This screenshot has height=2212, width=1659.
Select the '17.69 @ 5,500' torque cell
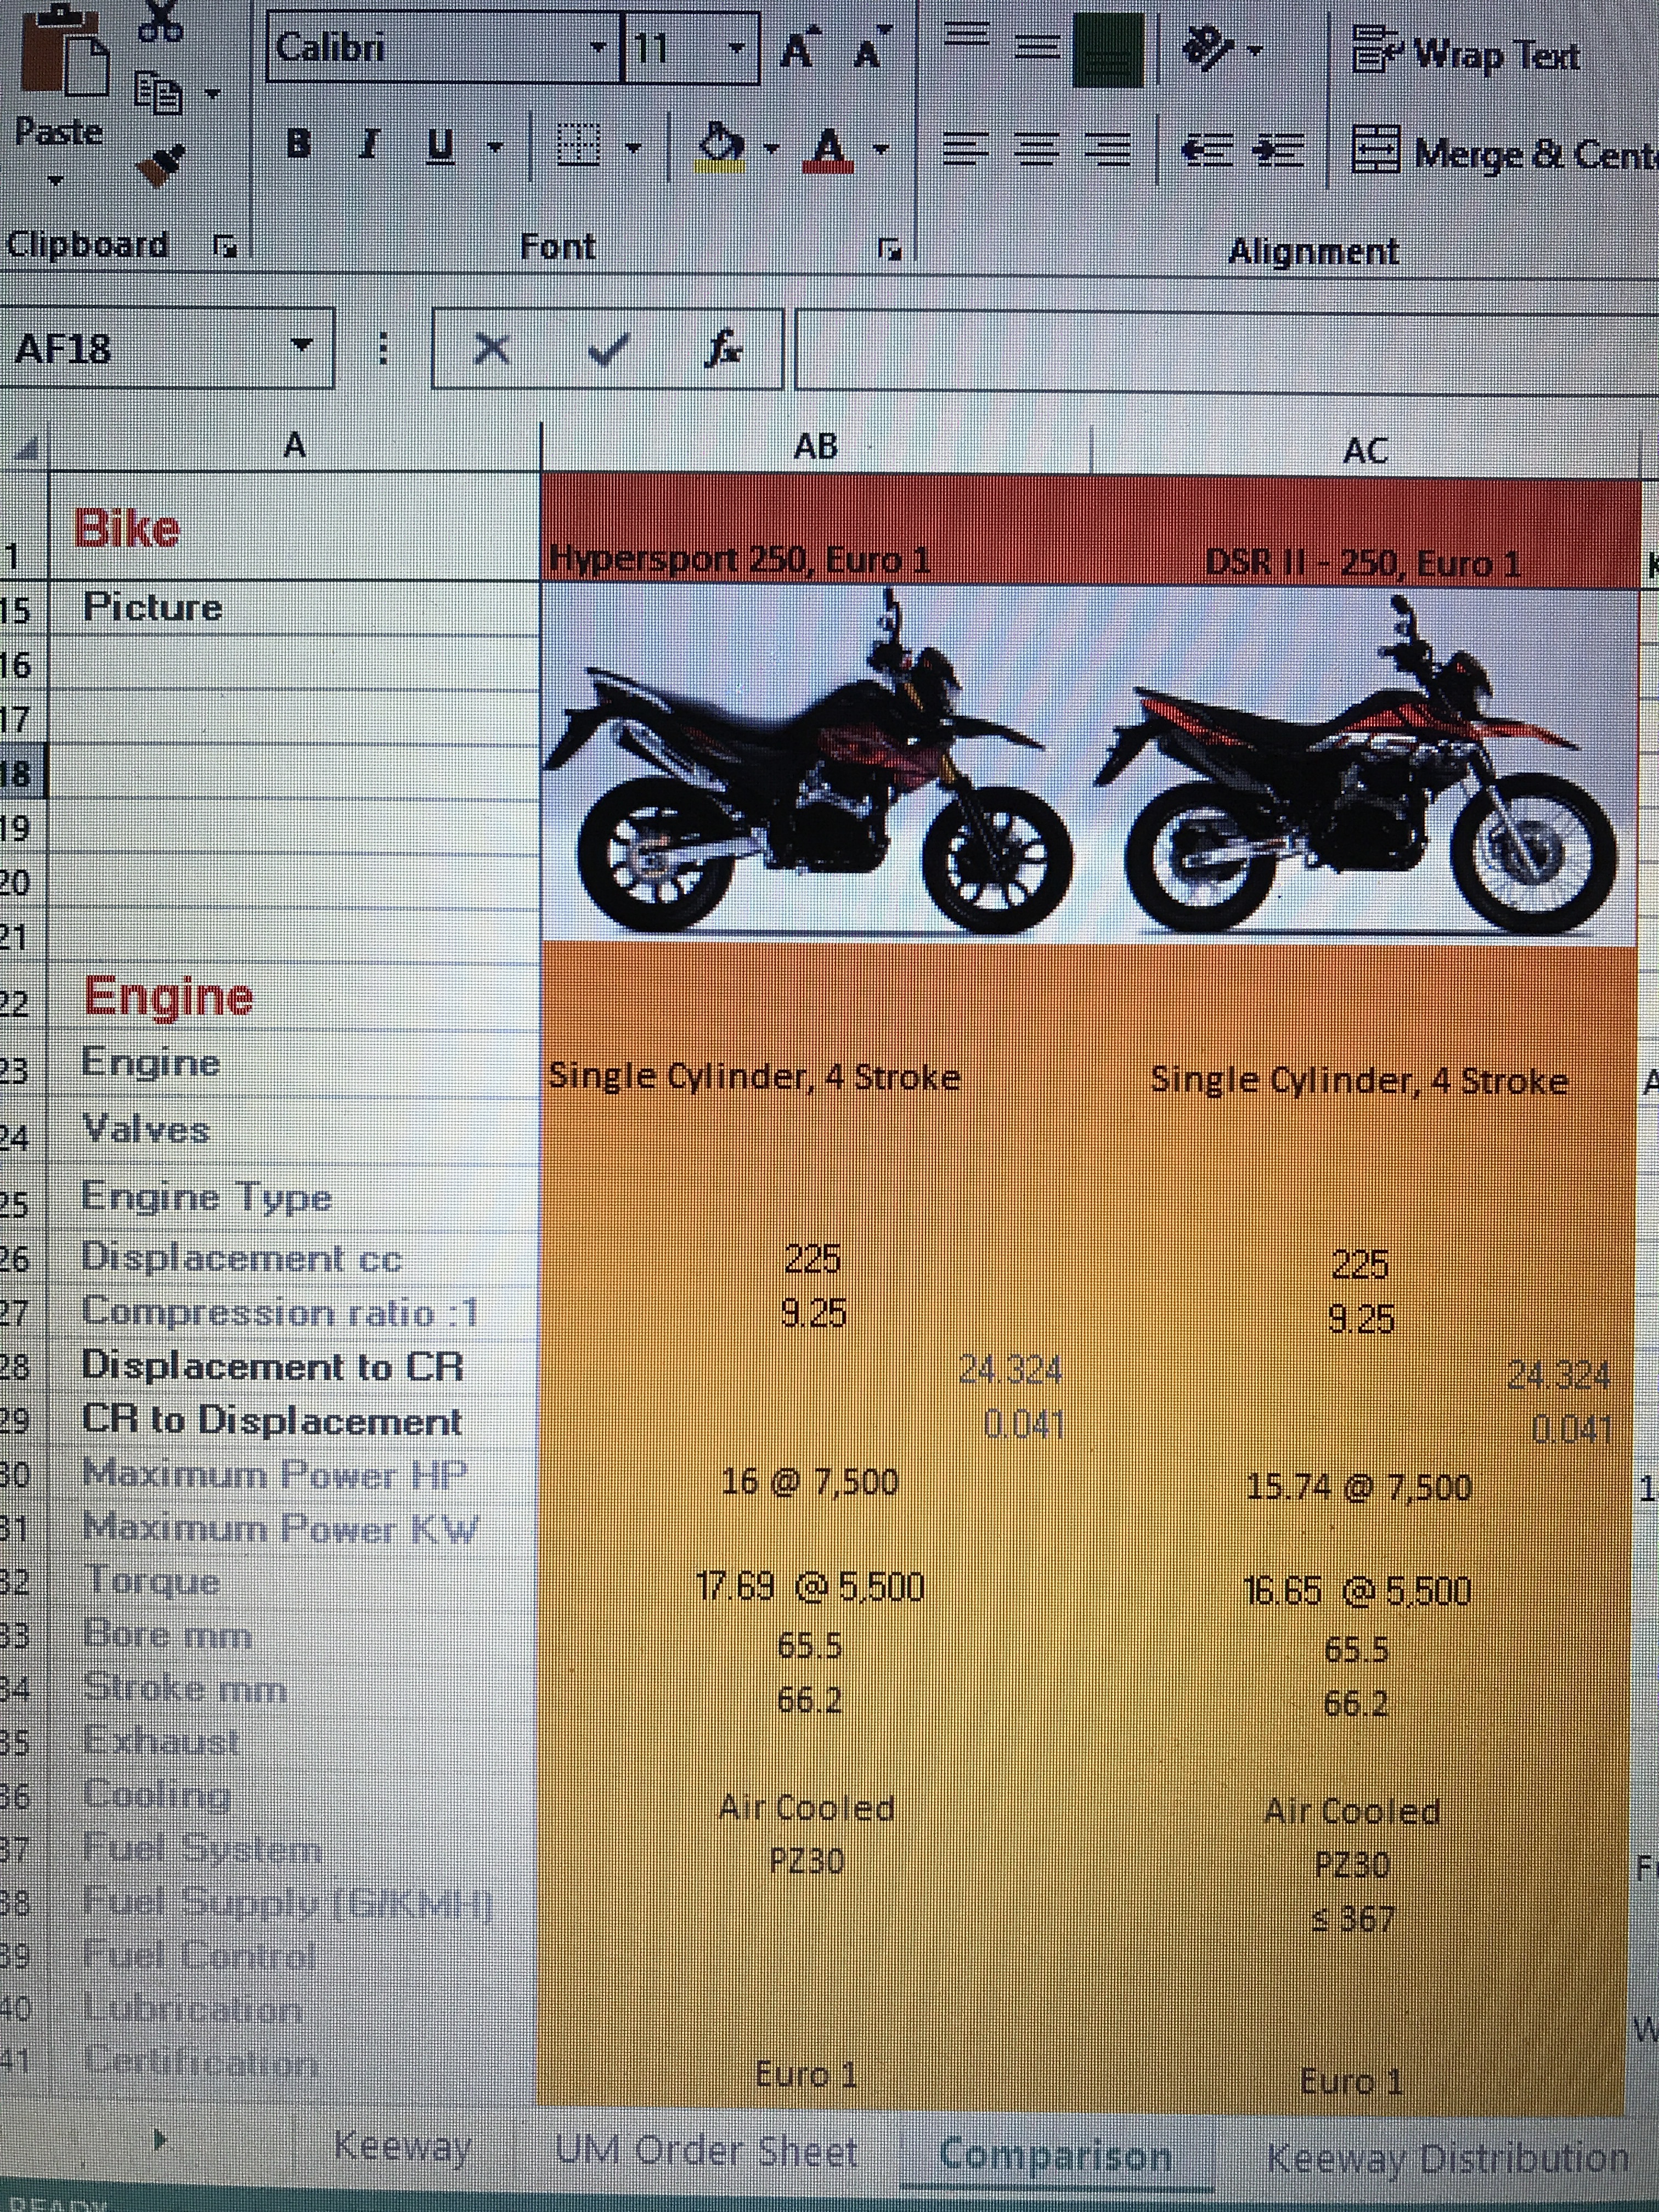coord(811,1588)
